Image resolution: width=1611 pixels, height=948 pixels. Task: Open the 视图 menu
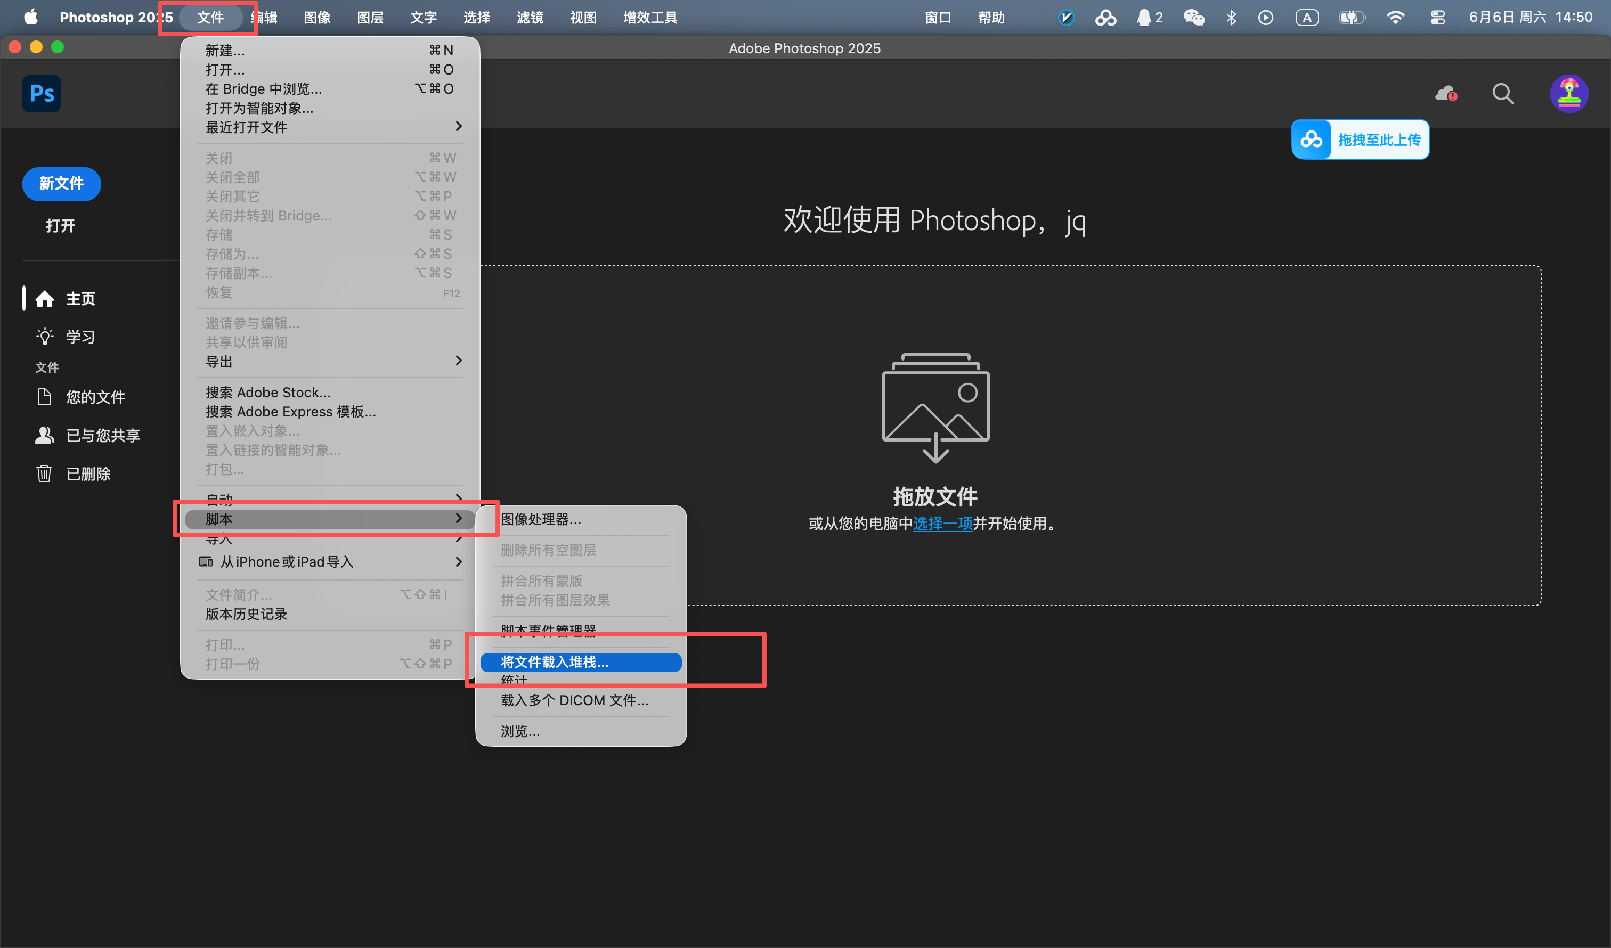coord(583,17)
